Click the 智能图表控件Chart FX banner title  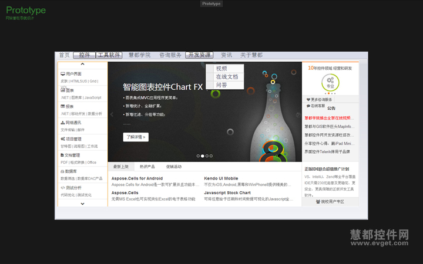[x=163, y=87]
